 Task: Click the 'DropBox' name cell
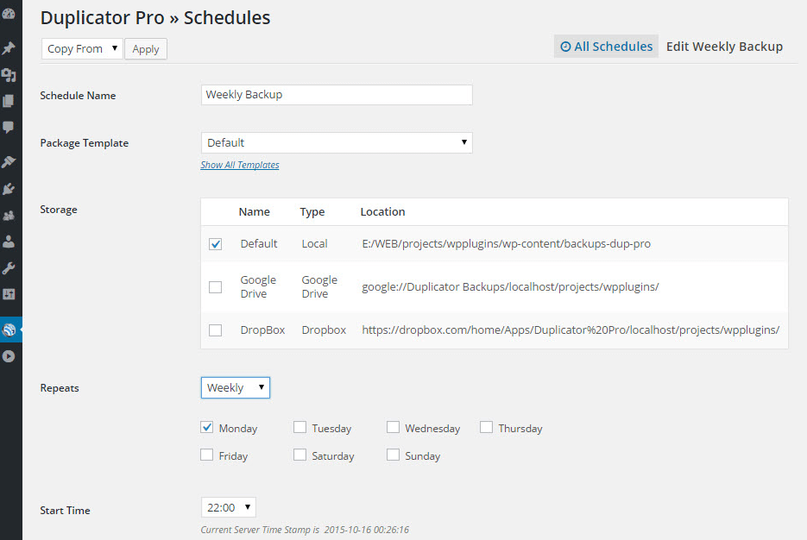pyautogui.click(x=262, y=330)
